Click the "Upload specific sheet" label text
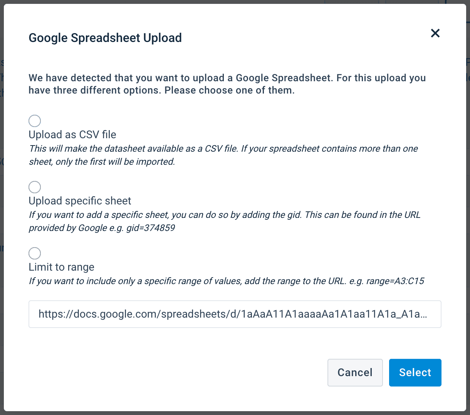The image size is (470, 415). click(80, 201)
